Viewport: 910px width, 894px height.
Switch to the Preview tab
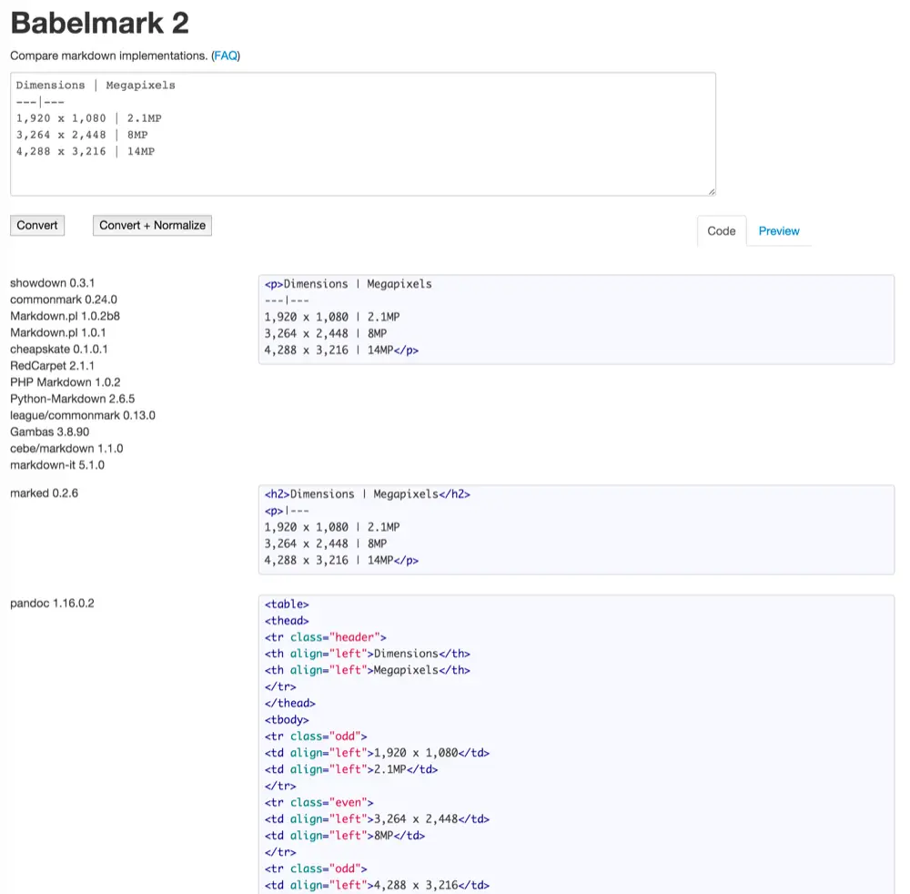[778, 231]
